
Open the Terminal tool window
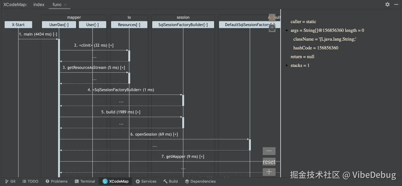tap(85, 181)
